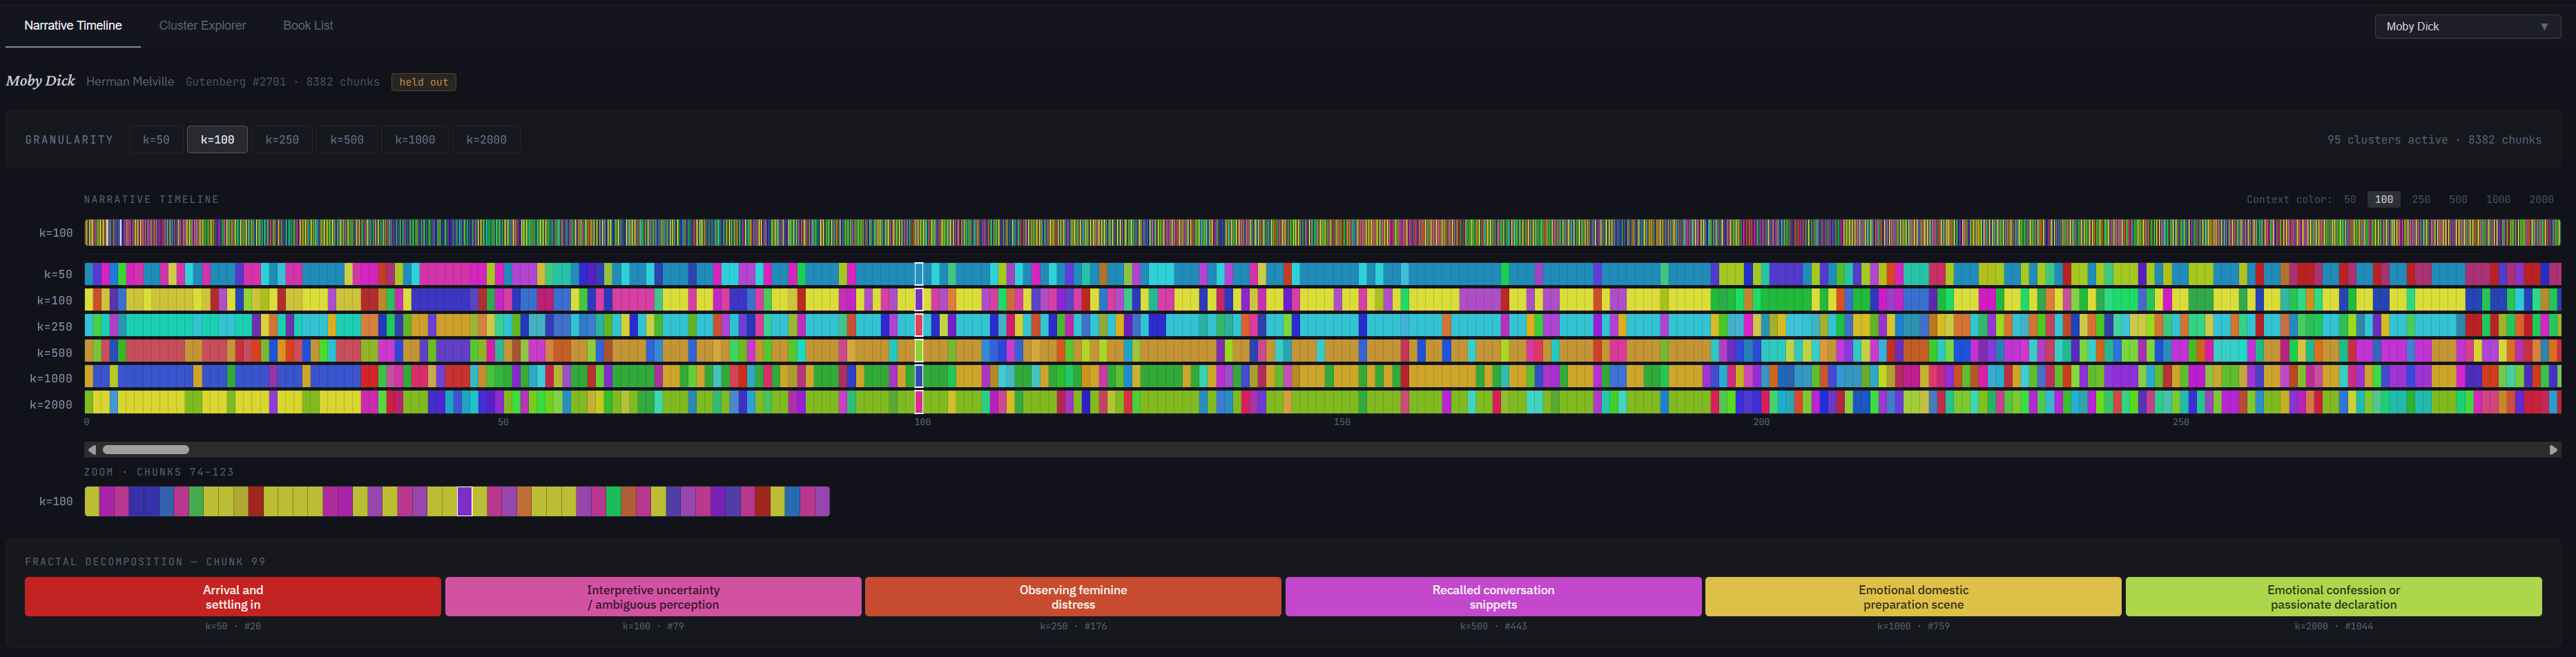The image size is (2576, 657).
Task: Set context color to 500
Action: click(2458, 199)
